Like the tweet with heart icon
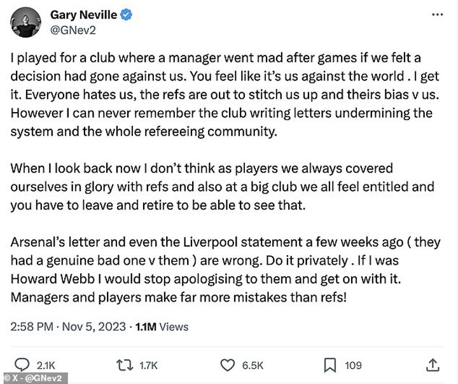The image size is (458, 384). (x=228, y=365)
